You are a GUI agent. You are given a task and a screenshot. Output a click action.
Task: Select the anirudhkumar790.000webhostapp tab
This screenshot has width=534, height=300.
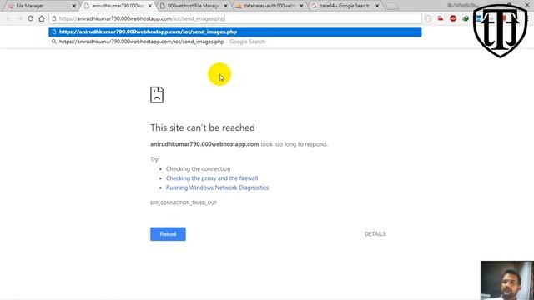[x=118, y=6]
